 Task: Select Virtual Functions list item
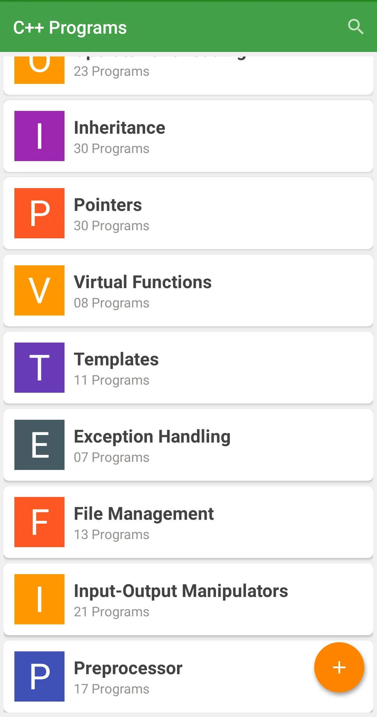188,291
